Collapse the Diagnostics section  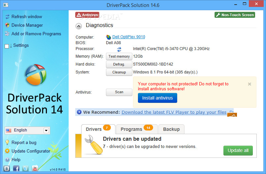click(79, 26)
